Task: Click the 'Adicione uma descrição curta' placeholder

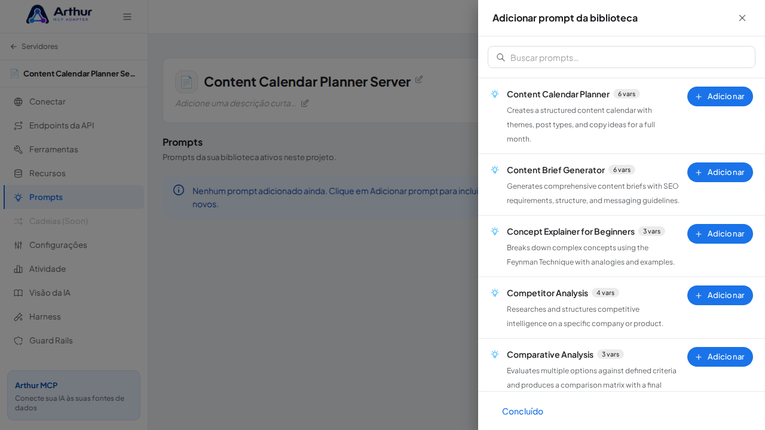Action: [235, 103]
